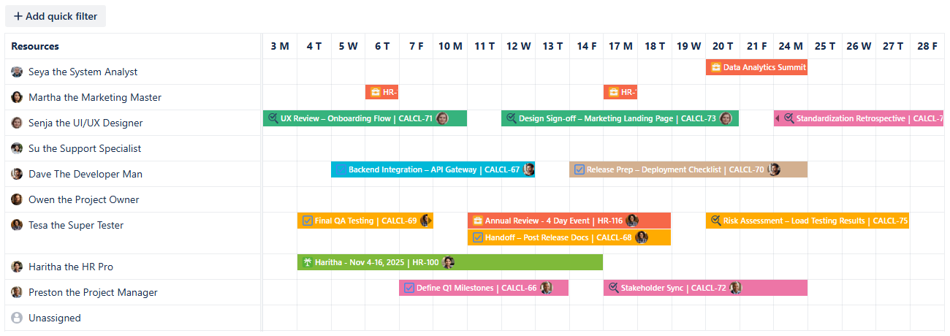Viewport: 950px width, 336px height.
Task: Click Seya the System Analyst's avatar
Action: tap(17, 72)
